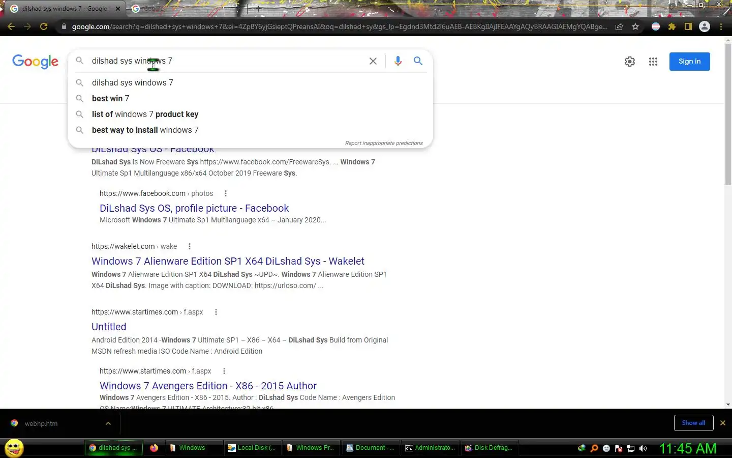The image size is (732, 458).
Task: Click the 11:45 AM taskbar clock
Action: point(688,448)
